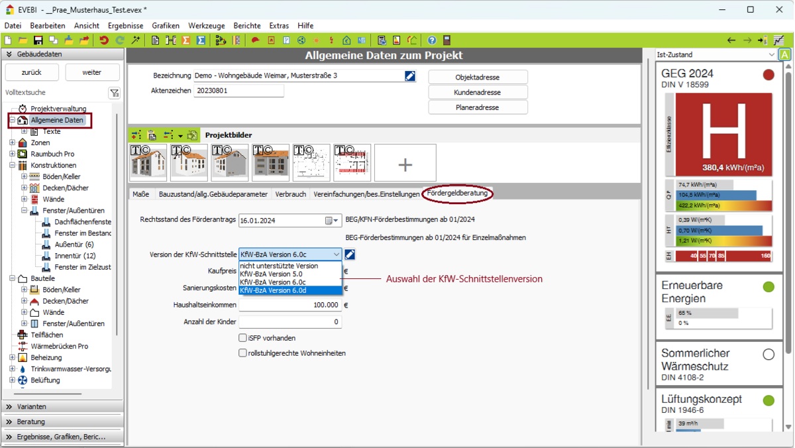
Task: Switch to the Maße tab
Action: (x=140, y=194)
